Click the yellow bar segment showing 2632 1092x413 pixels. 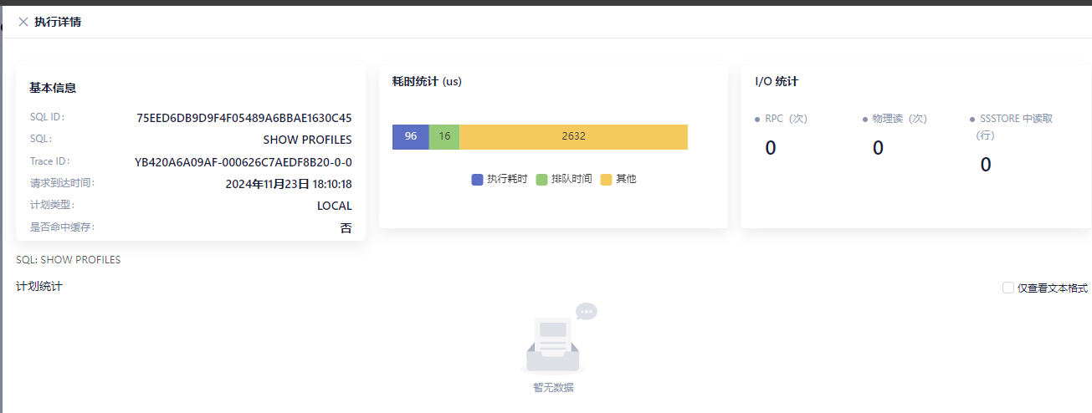coord(573,136)
